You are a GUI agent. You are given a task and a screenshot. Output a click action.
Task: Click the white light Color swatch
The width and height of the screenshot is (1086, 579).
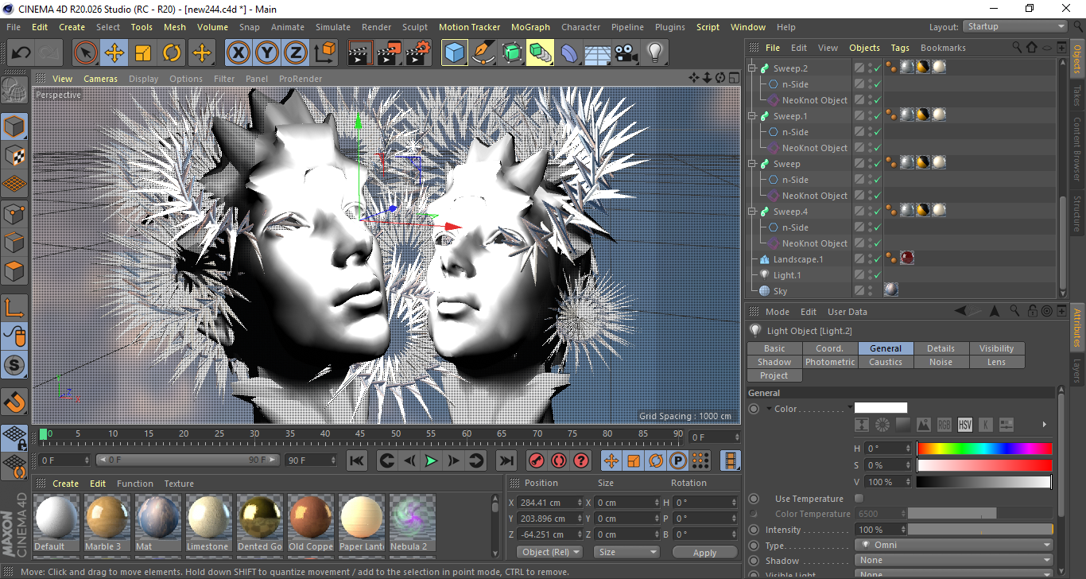(x=881, y=408)
